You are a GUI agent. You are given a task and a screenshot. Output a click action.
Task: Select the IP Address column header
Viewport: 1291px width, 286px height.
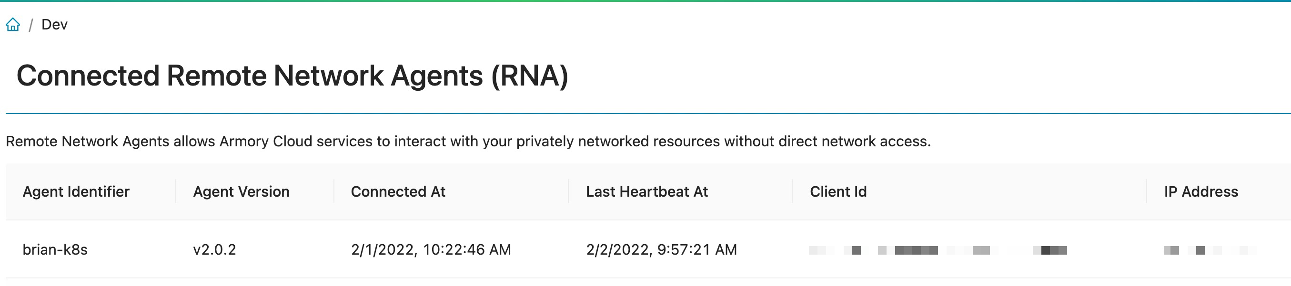[x=1201, y=191]
